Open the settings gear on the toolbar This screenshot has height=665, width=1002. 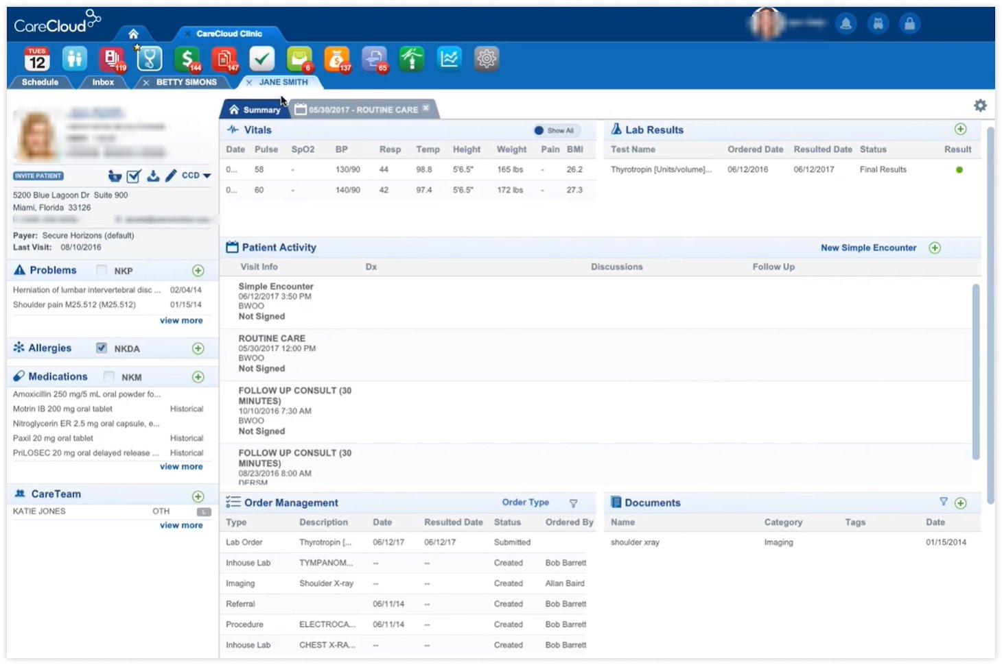coord(486,59)
